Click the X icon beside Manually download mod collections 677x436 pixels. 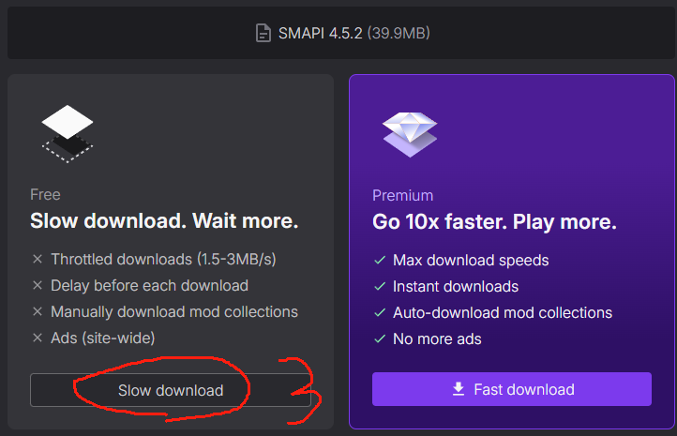point(38,311)
